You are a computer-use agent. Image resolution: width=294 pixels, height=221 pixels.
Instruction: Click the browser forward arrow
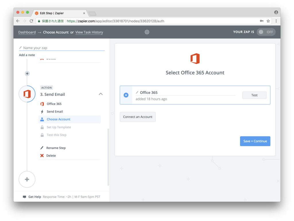pos(25,21)
